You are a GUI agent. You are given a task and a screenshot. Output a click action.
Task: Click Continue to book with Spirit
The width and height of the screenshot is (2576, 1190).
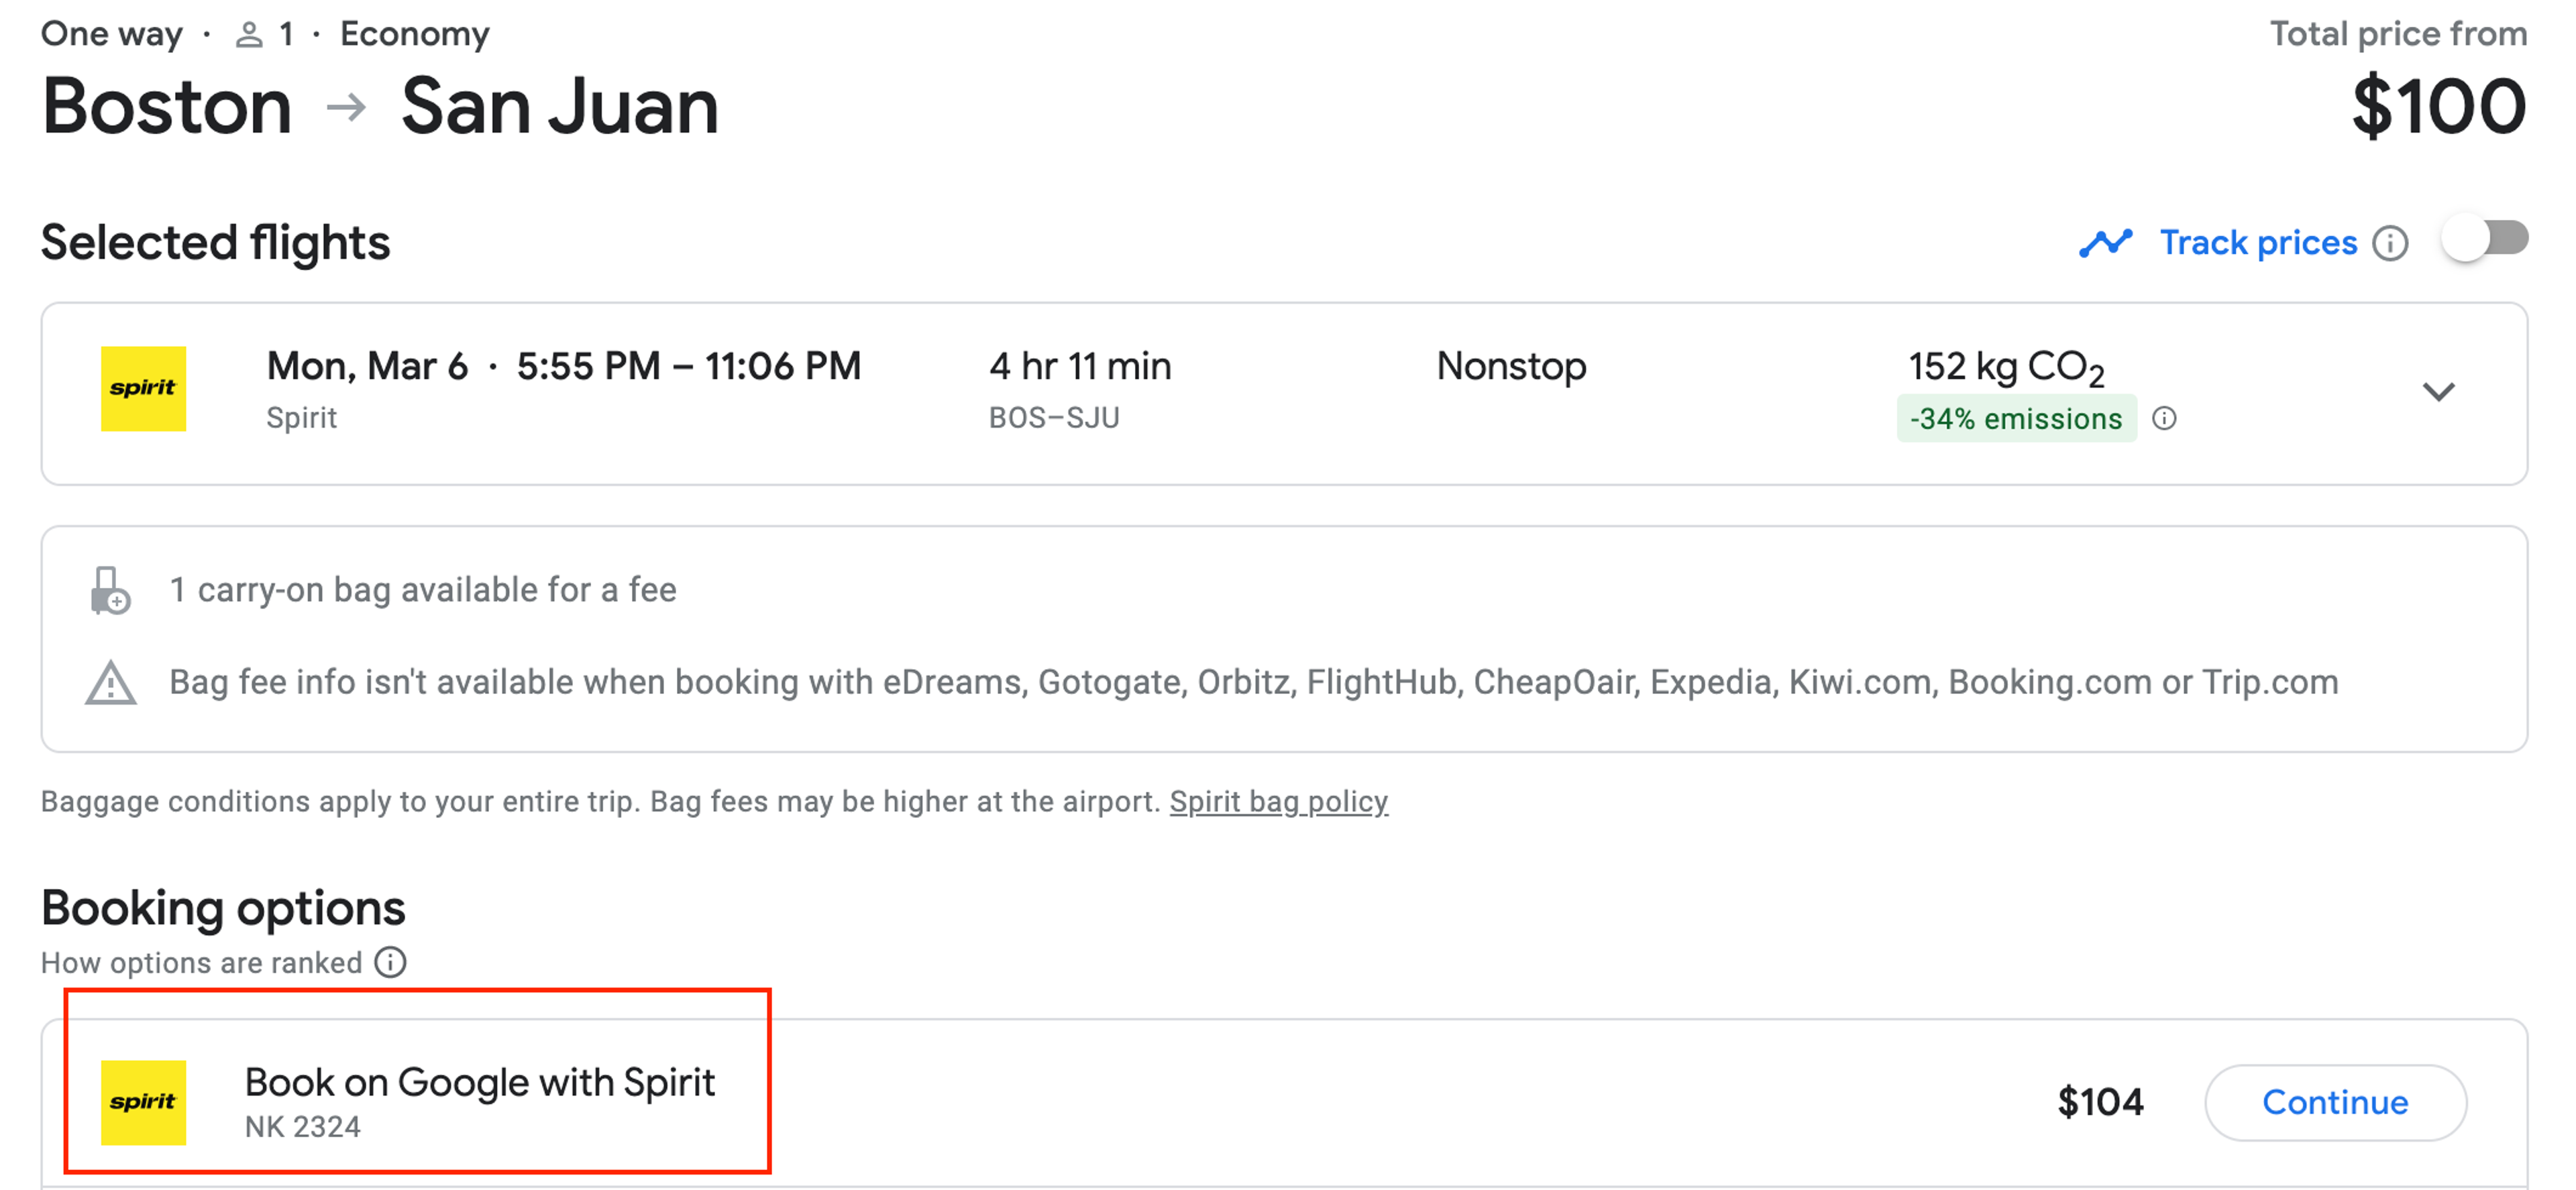pos(2336,1102)
